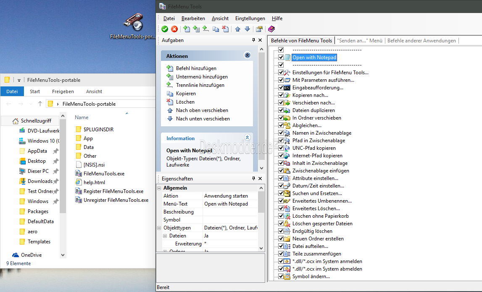Uncheck the Open with Notepad checkbox
The height and width of the screenshot is (292, 482).
(x=281, y=57)
